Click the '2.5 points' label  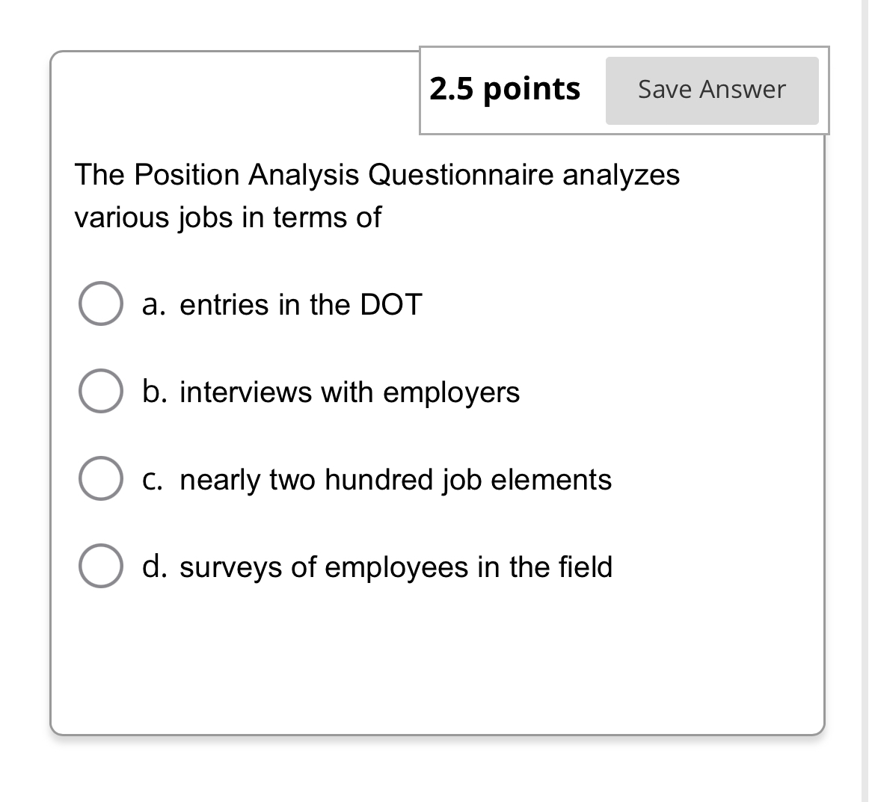(x=506, y=88)
